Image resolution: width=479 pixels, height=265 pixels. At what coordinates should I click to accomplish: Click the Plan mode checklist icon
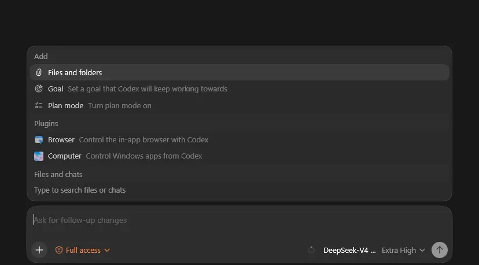39,105
